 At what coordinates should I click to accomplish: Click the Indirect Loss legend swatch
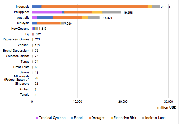(143, 118)
